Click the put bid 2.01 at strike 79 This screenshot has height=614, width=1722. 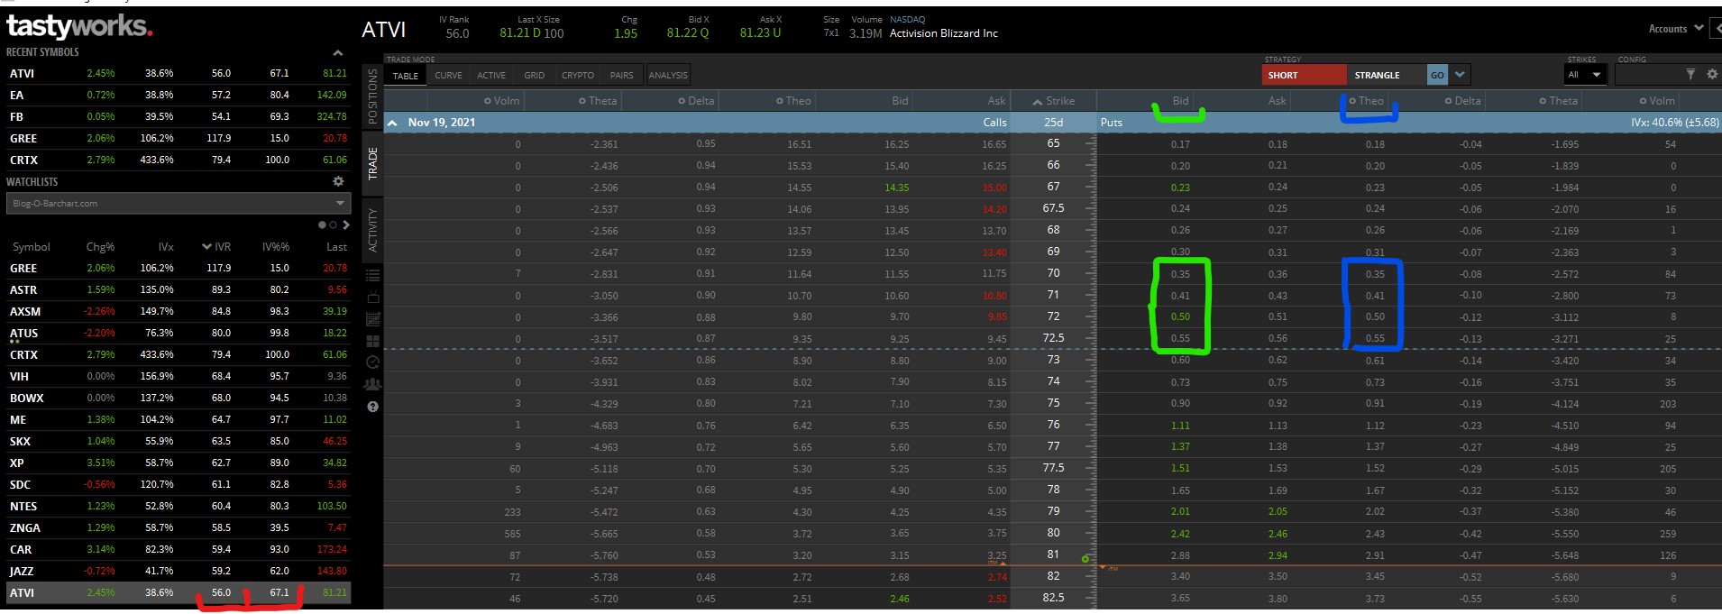coord(1180,512)
